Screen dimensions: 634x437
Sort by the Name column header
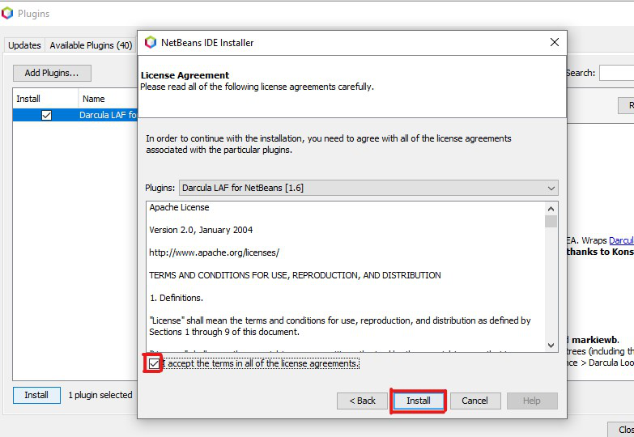click(x=108, y=99)
